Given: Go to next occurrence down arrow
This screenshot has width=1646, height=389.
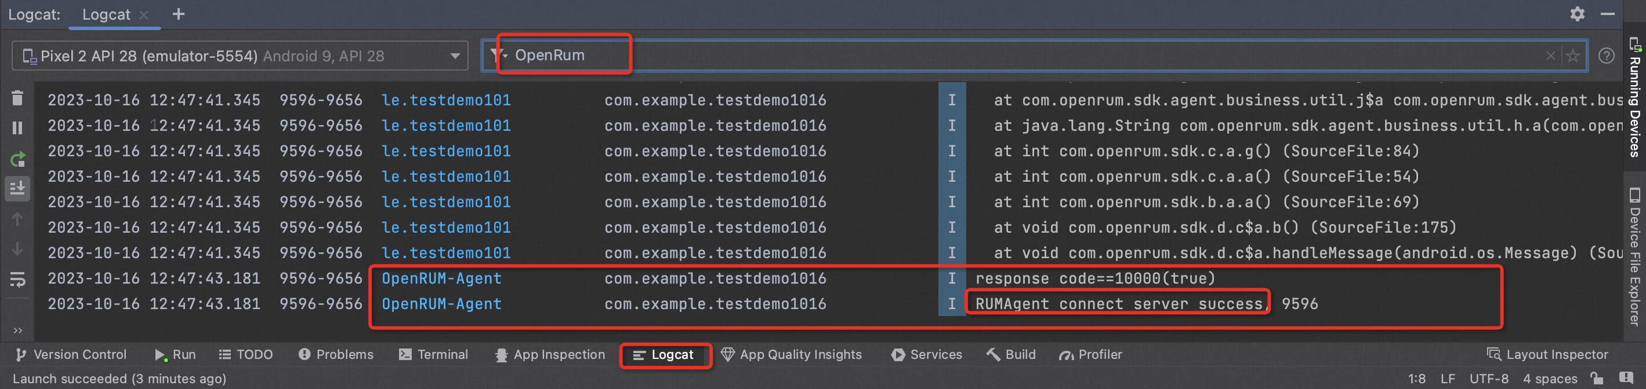Looking at the screenshot, I should 17,249.
